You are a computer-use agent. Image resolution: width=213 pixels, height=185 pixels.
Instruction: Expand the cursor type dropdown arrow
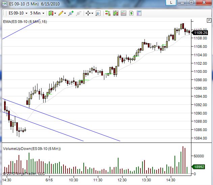point(92,13)
